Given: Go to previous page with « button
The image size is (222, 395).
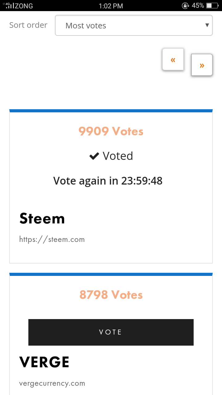Looking at the screenshot, I should [173, 60].
